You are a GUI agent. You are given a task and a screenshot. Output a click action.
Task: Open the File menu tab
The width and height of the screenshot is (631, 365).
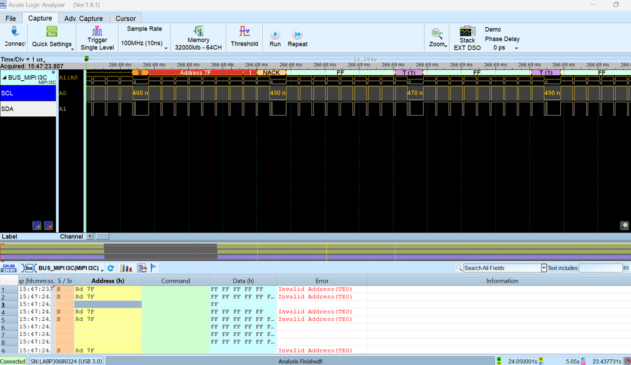coord(11,18)
